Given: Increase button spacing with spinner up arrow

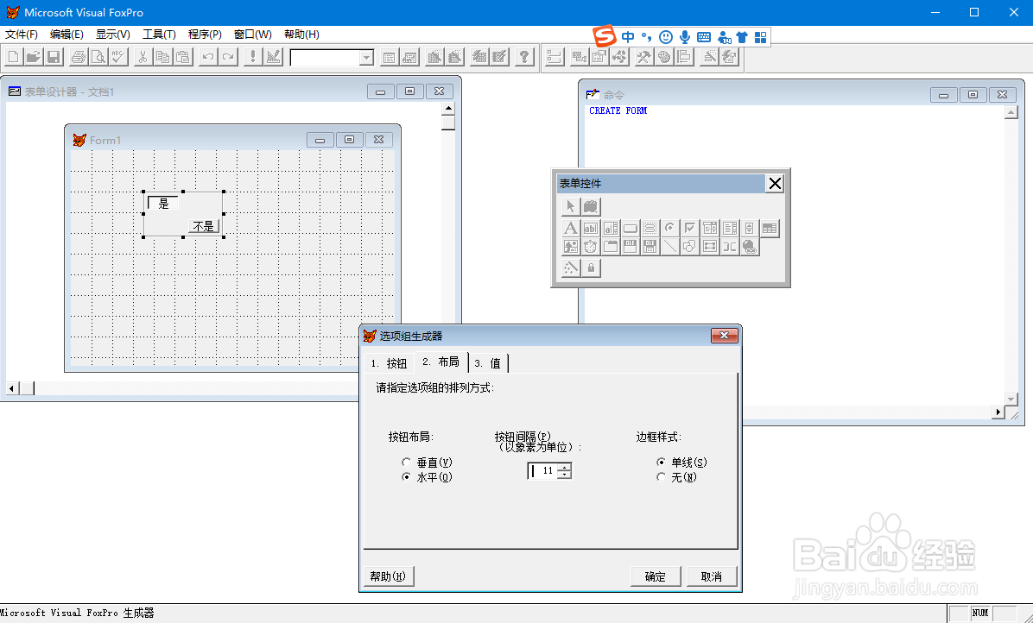Looking at the screenshot, I should pos(565,467).
